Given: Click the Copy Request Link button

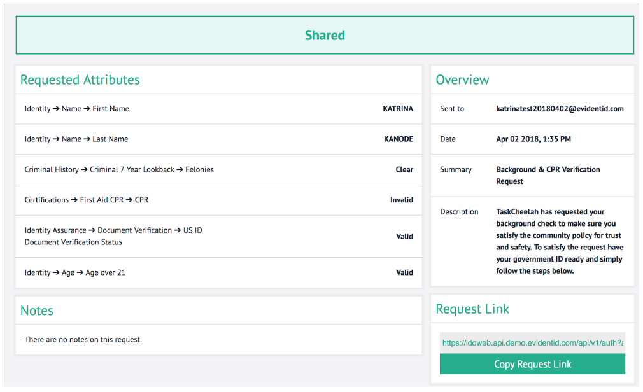Looking at the screenshot, I should pyautogui.click(x=532, y=363).
